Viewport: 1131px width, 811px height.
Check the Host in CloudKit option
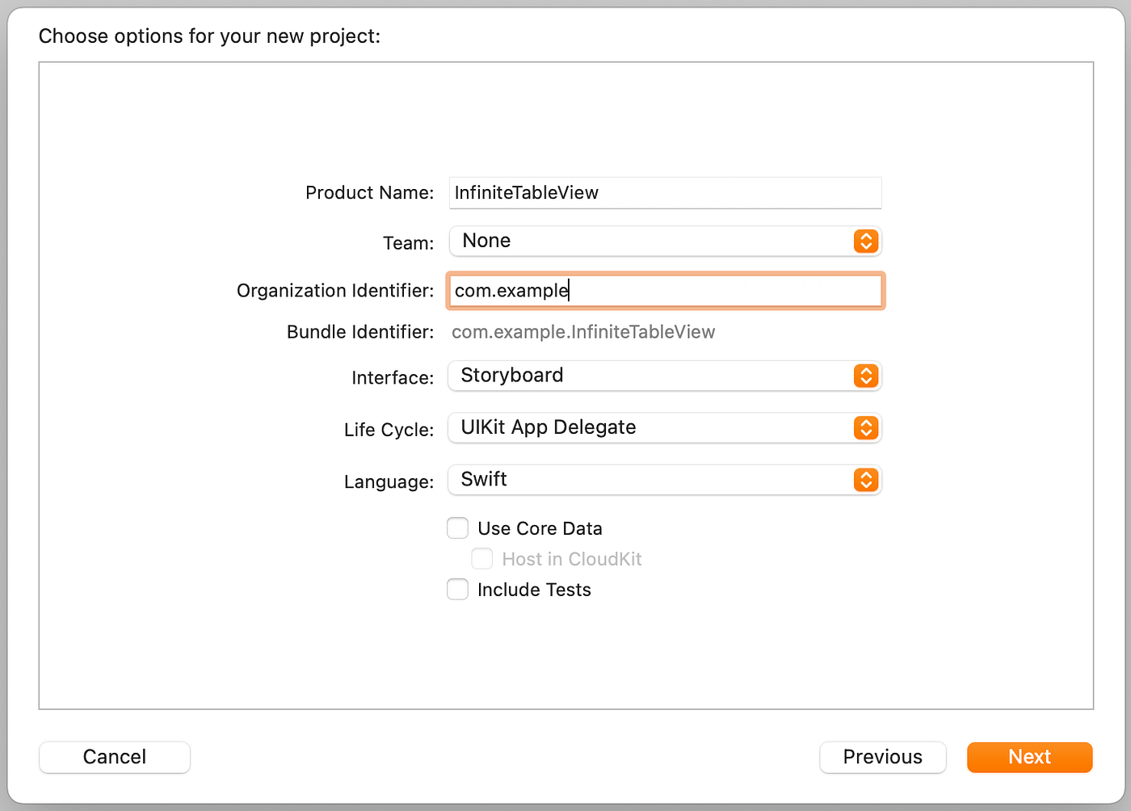[481, 558]
